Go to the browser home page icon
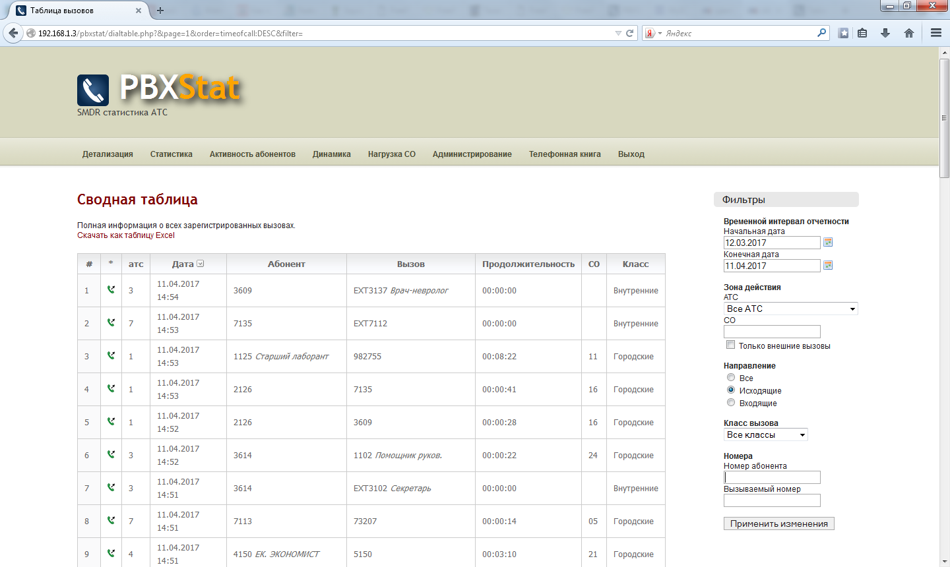This screenshot has width=950, height=567. pos(909,33)
